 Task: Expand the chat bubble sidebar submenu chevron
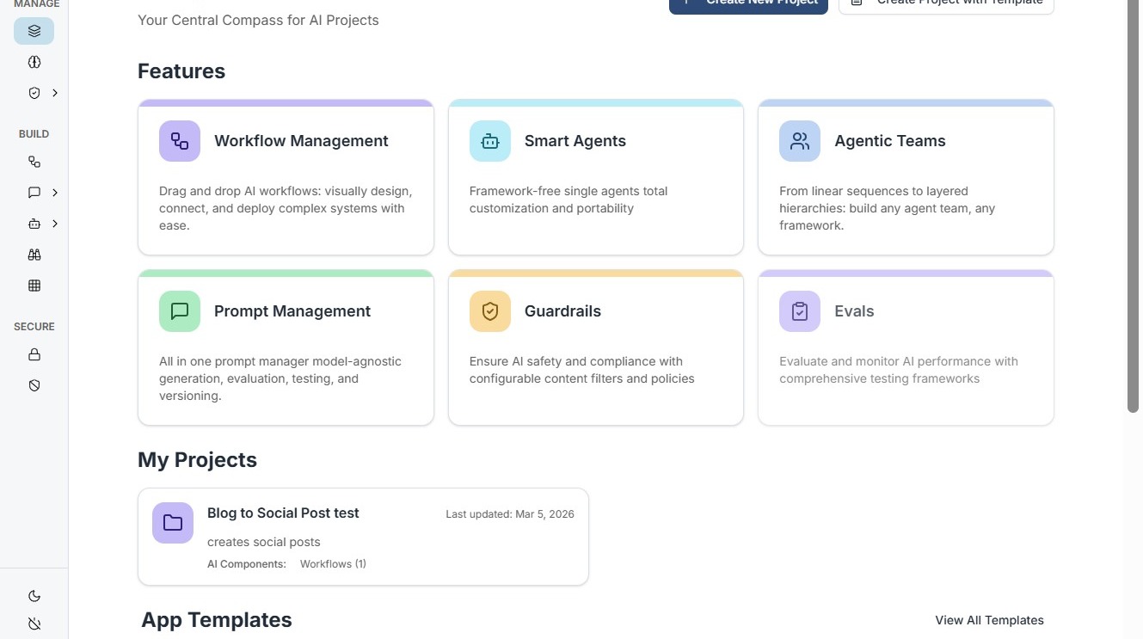tap(55, 193)
